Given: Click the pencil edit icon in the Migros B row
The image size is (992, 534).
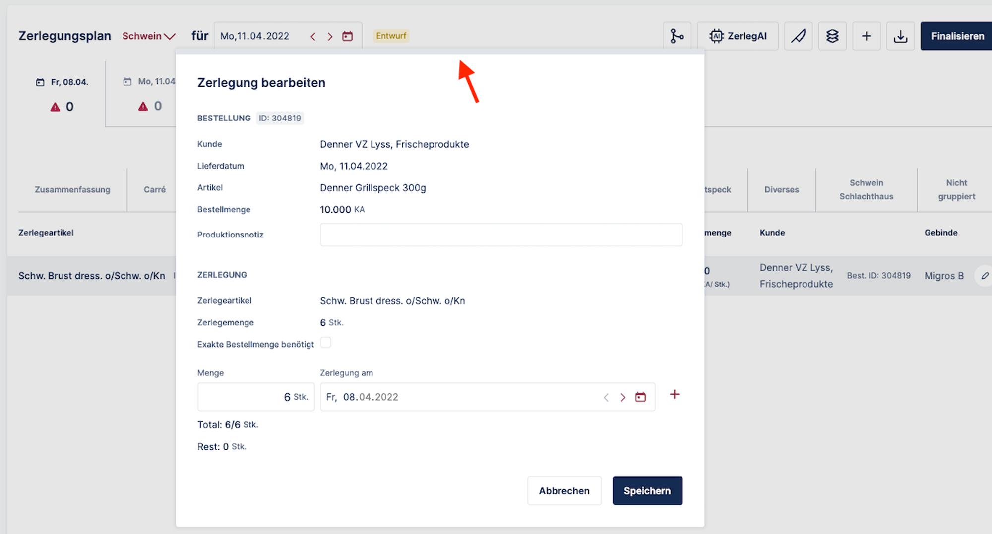Looking at the screenshot, I should pyautogui.click(x=985, y=276).
